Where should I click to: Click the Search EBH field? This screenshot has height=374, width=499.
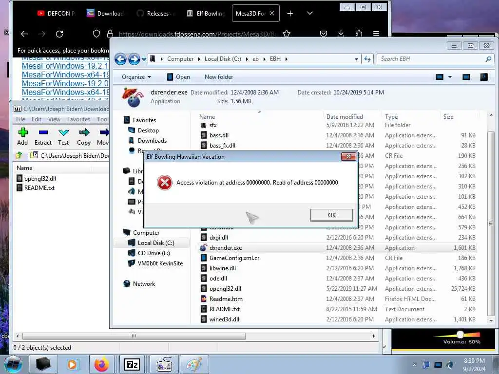pyautogui.click(x=435, y=59)
